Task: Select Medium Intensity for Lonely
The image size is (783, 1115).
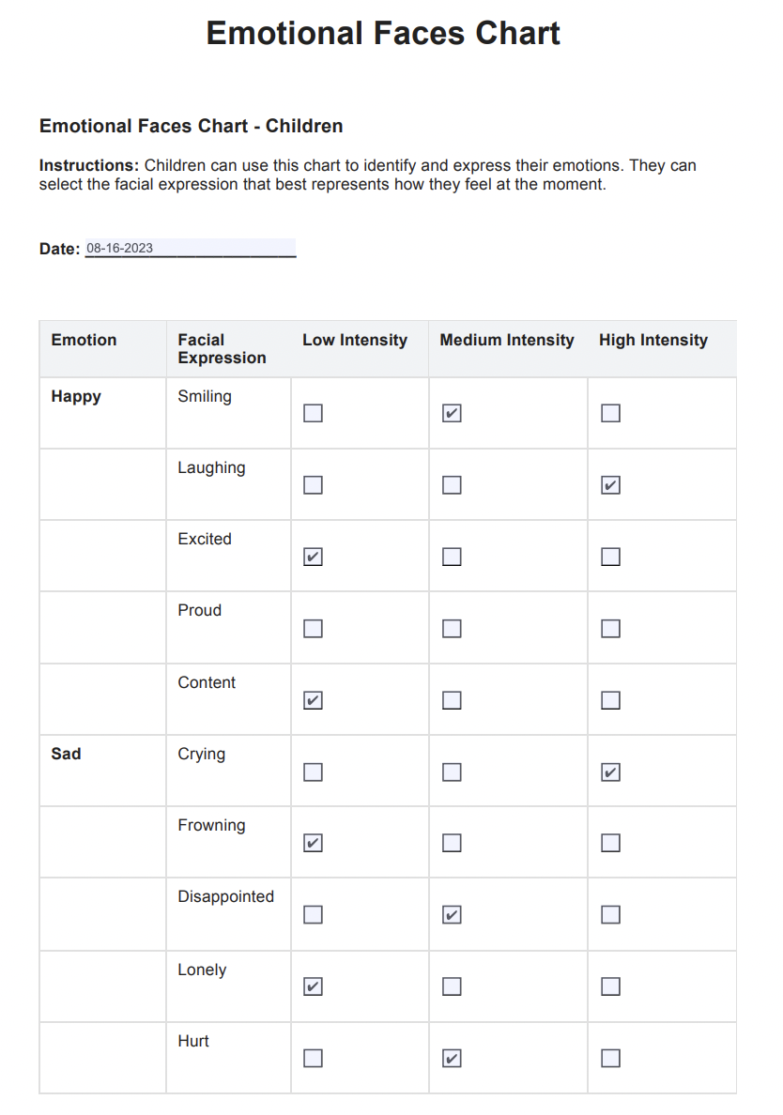Action: (452, 986)
